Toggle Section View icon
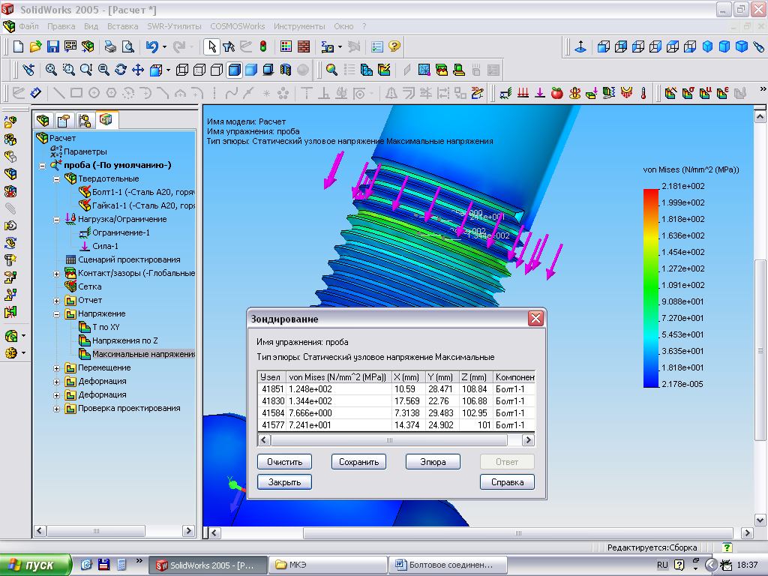This screenshot has width=768, height=576. [x=286, y=70]
